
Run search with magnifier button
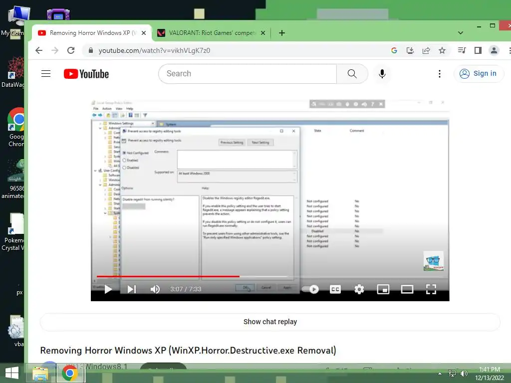coord(352,74)
